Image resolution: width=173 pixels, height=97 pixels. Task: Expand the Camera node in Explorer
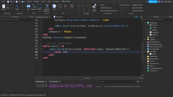pos(148,25)
